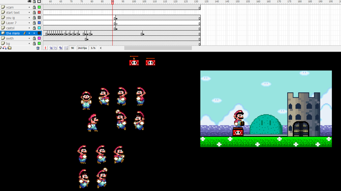The image size is (341, 191).
Task: Enable the Onion Skin button
Action: (51, 48)
